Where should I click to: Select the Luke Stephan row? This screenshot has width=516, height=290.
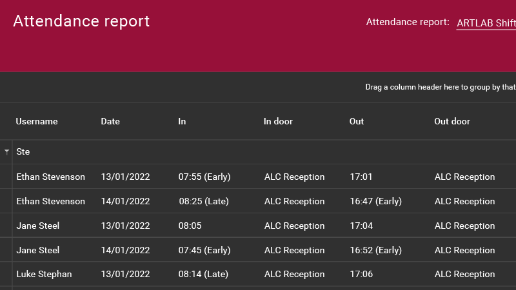click(44, 274)
